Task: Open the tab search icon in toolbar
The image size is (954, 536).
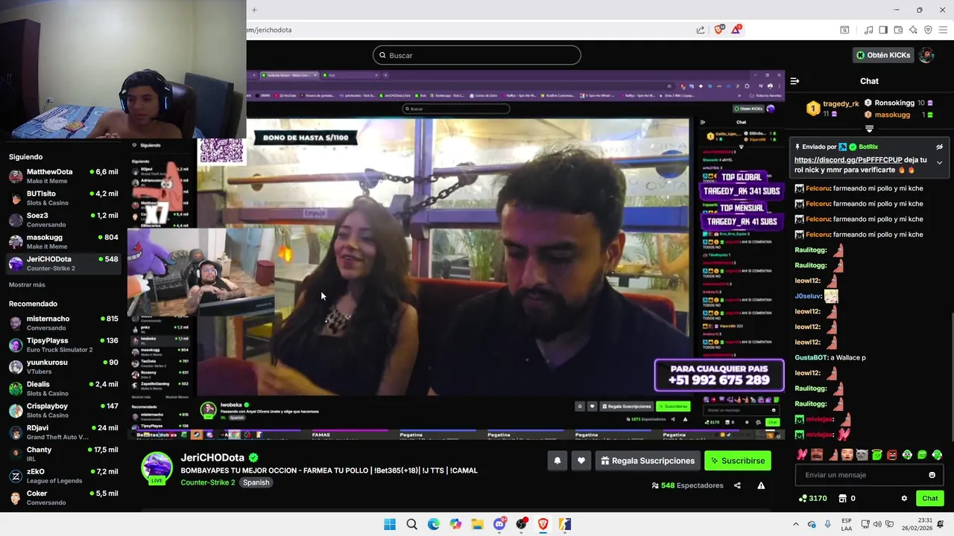Action: [844, 30]
